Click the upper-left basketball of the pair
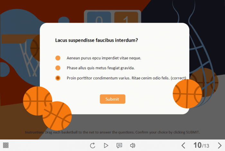225x151 pixels. tap(38, 101)
